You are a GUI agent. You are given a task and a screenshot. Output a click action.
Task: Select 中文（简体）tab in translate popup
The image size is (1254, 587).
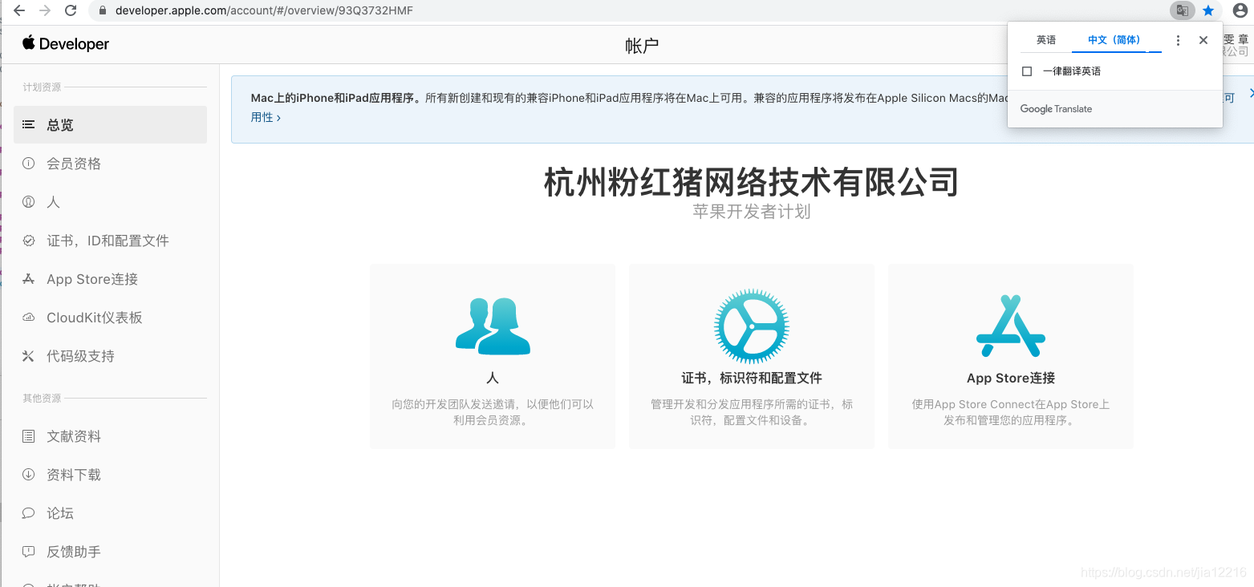[1114, 40]
